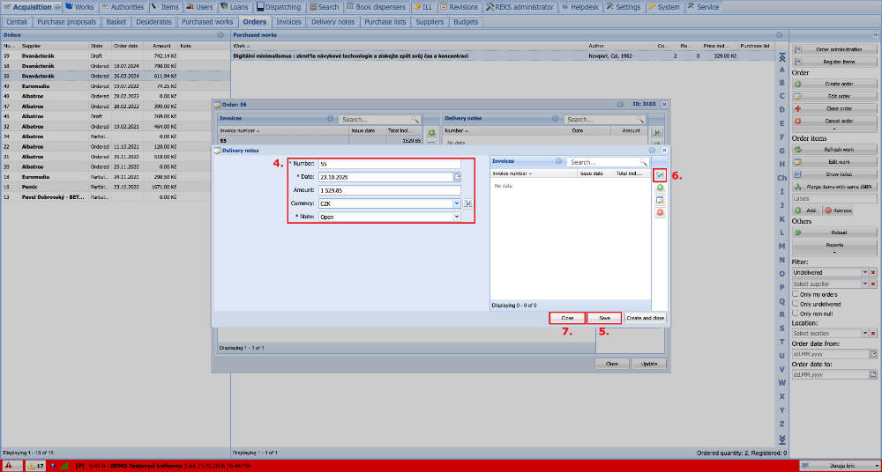Click Search field in Delivery notes Invoices panel
The image size is (882, 472).
[603, 162]
